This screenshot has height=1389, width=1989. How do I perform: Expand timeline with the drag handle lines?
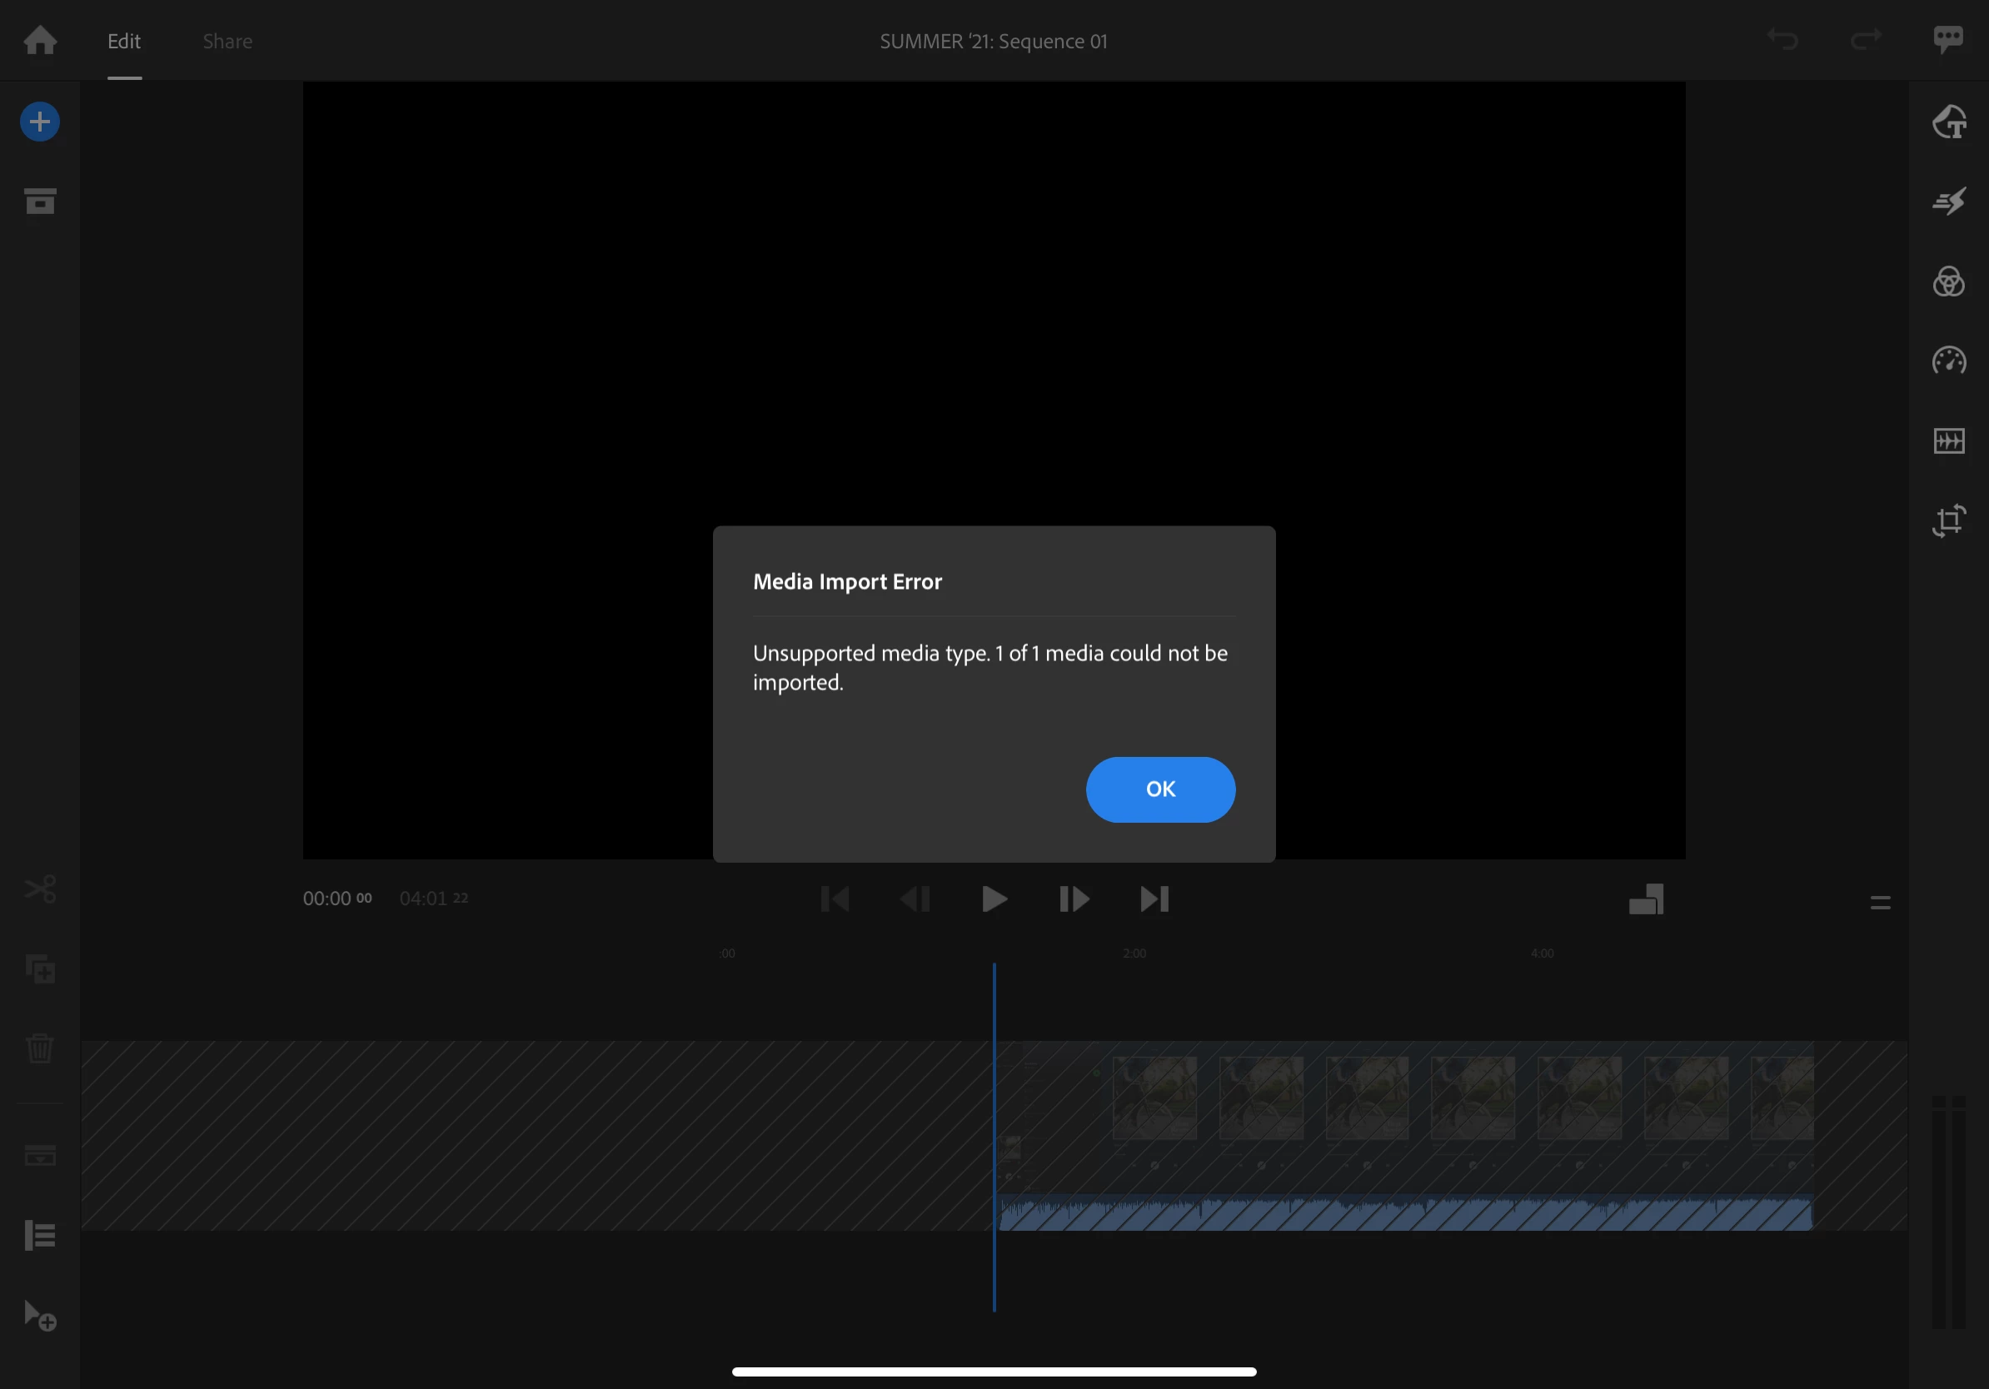(x=1879, y=903)
